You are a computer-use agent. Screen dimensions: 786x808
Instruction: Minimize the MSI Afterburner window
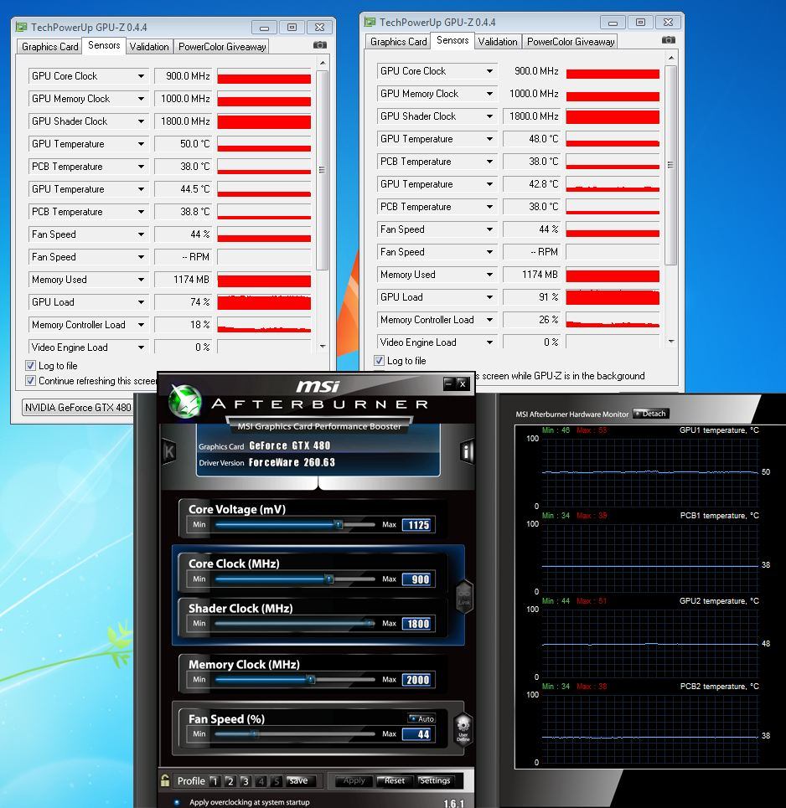pos(448,383)
